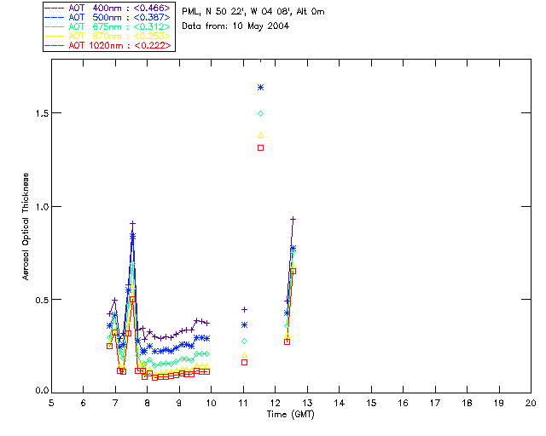Click the 'Data from: 10 May 2004' text

(x=235, y=26)
